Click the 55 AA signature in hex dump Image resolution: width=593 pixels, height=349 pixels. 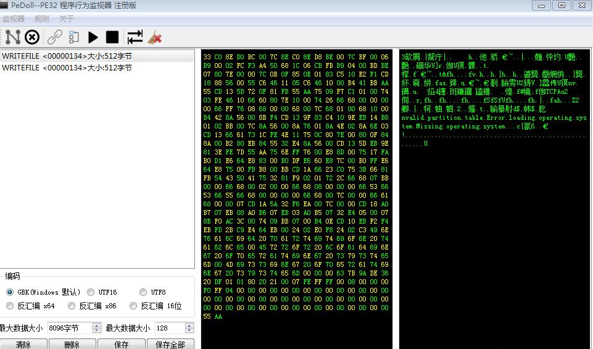point(212,316)
